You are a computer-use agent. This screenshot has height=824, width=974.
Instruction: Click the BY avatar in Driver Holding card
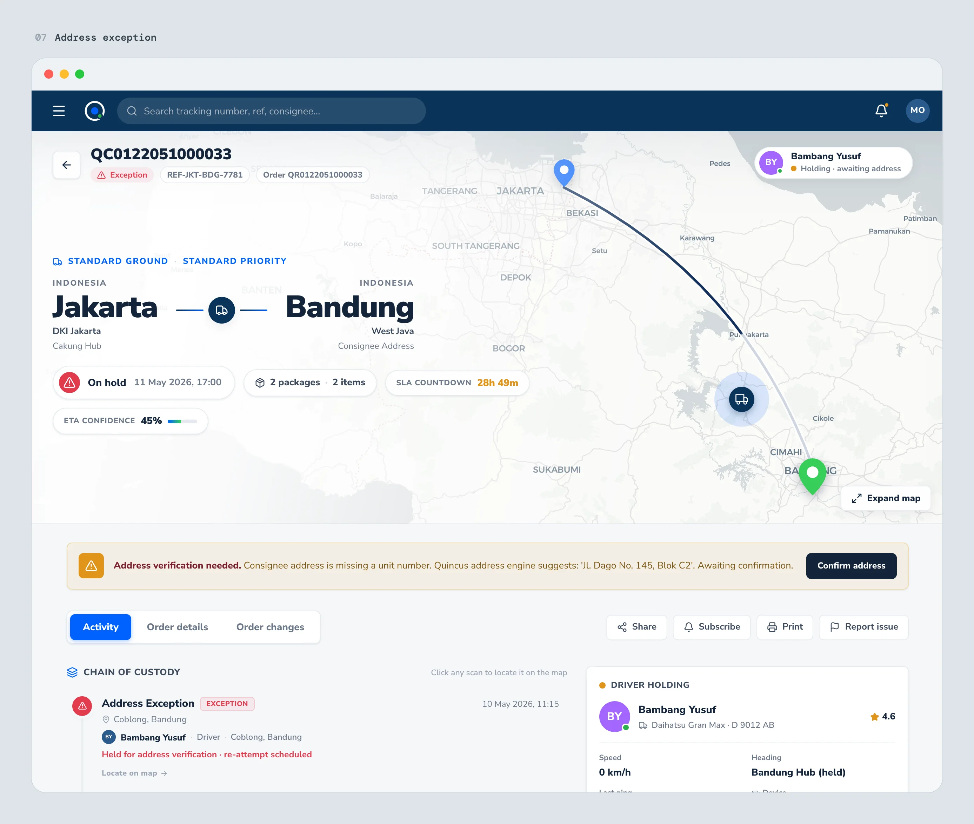pos(614,717)
